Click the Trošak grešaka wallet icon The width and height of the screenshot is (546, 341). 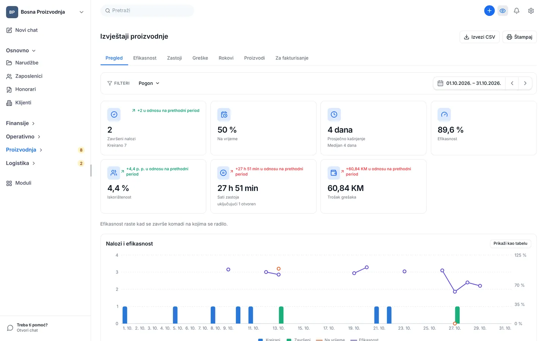pyautogui.click(x=334, y=173)
